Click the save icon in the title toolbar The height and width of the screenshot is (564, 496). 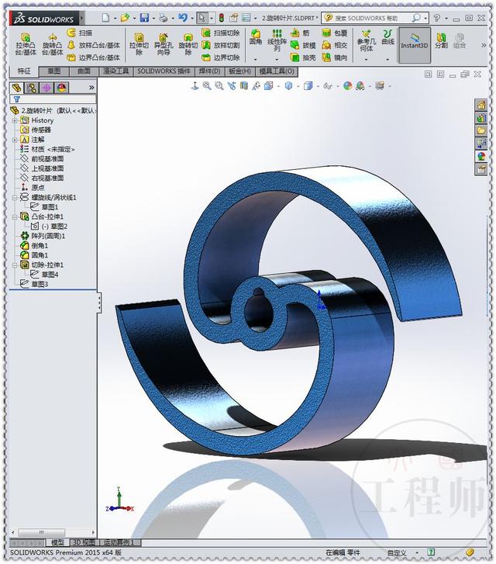tap(144, 18)
